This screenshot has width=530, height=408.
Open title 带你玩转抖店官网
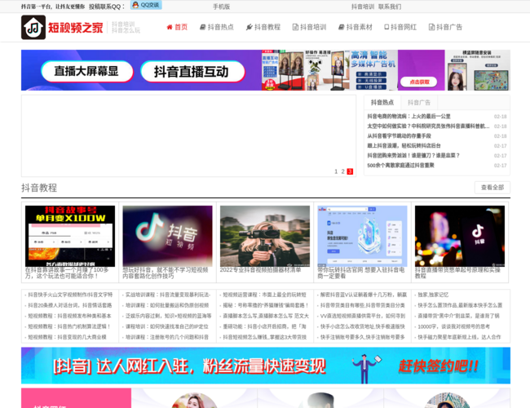pyautogui.click(x=360, y=273)
